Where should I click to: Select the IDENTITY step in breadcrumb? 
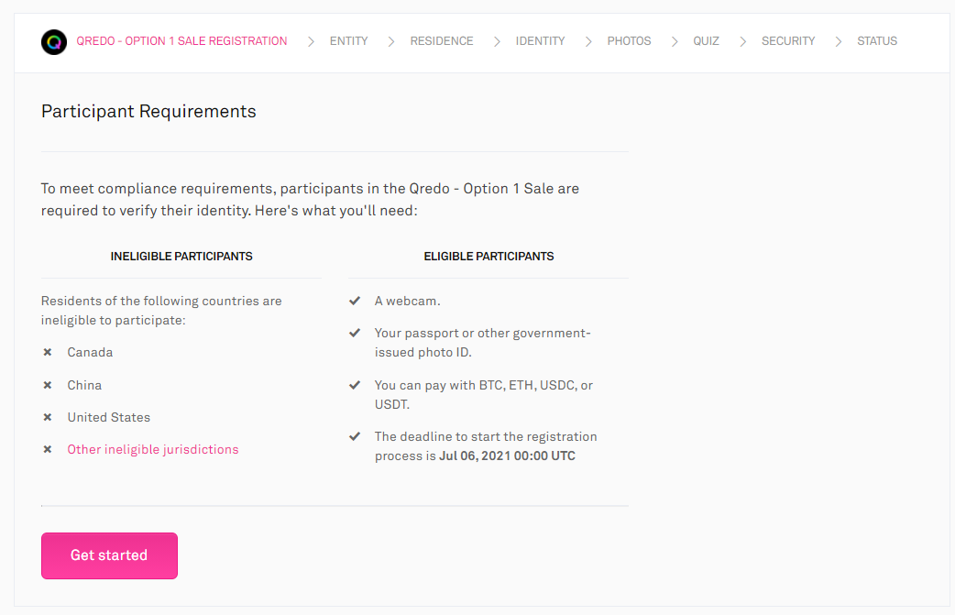point(540,41)
